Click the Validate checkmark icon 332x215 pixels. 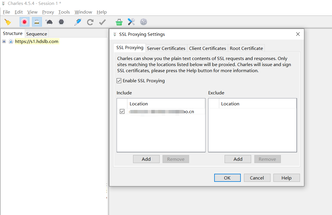(x=102, y=22)
